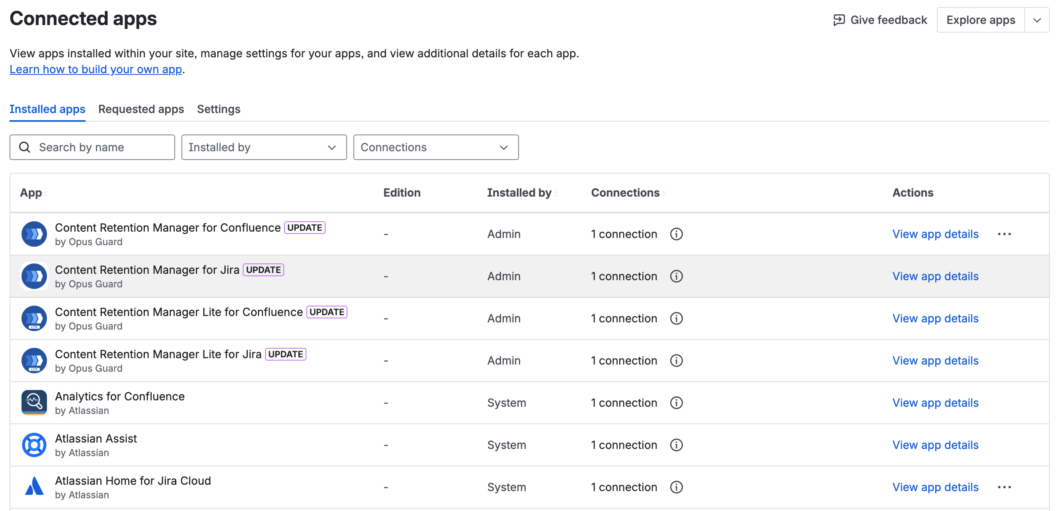The width and height of the screenshot is (1057, 511).
Task: Click the Content Retention Manager for Jira app icon
Action: (34, 276)
